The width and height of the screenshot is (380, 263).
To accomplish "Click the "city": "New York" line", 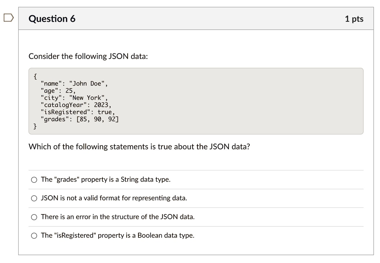I will (74, 98).
